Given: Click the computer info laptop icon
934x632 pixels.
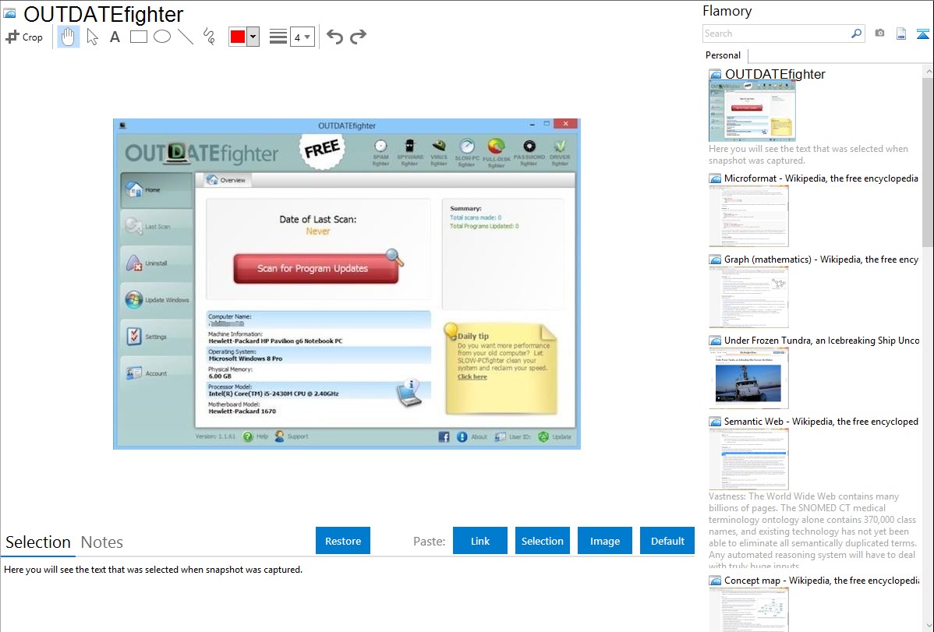Looking at the screenshot, I should pyautogui.click(x=410, y=393).
